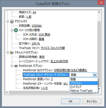Viewport: 106px width, 108px height.
Task: Collapse the ドキュメントのオプション node
Action: point(8,53)
